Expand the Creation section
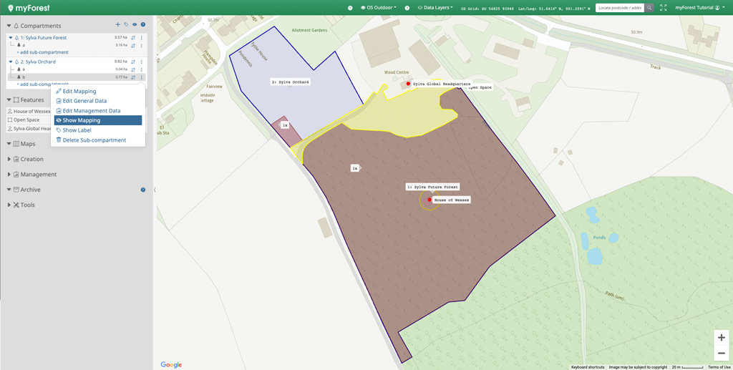Screen dimensions: 733x370 tap(31, 159)
